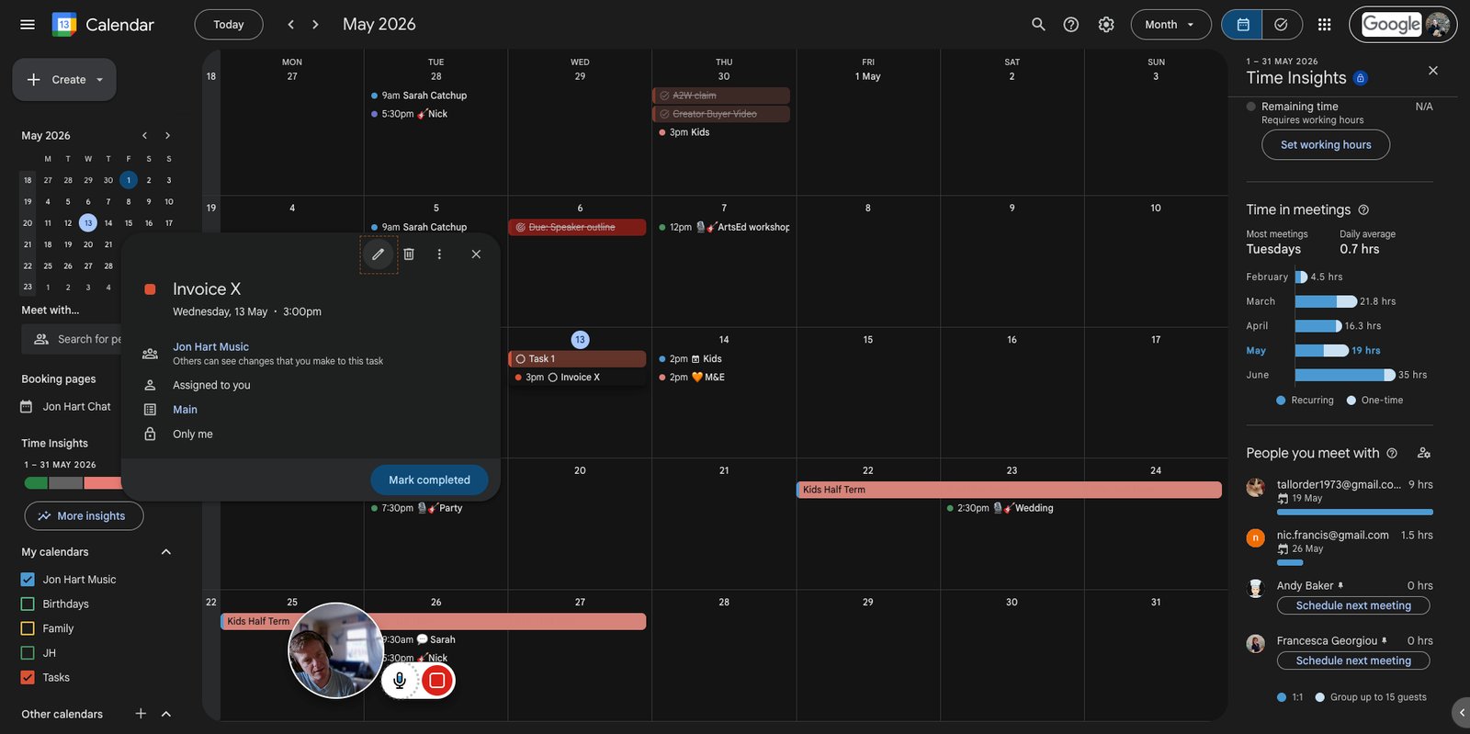Viewport: 1470px width, 734px height.
Task: Enable the Birthdays calendar
Action: coord(28,604)
